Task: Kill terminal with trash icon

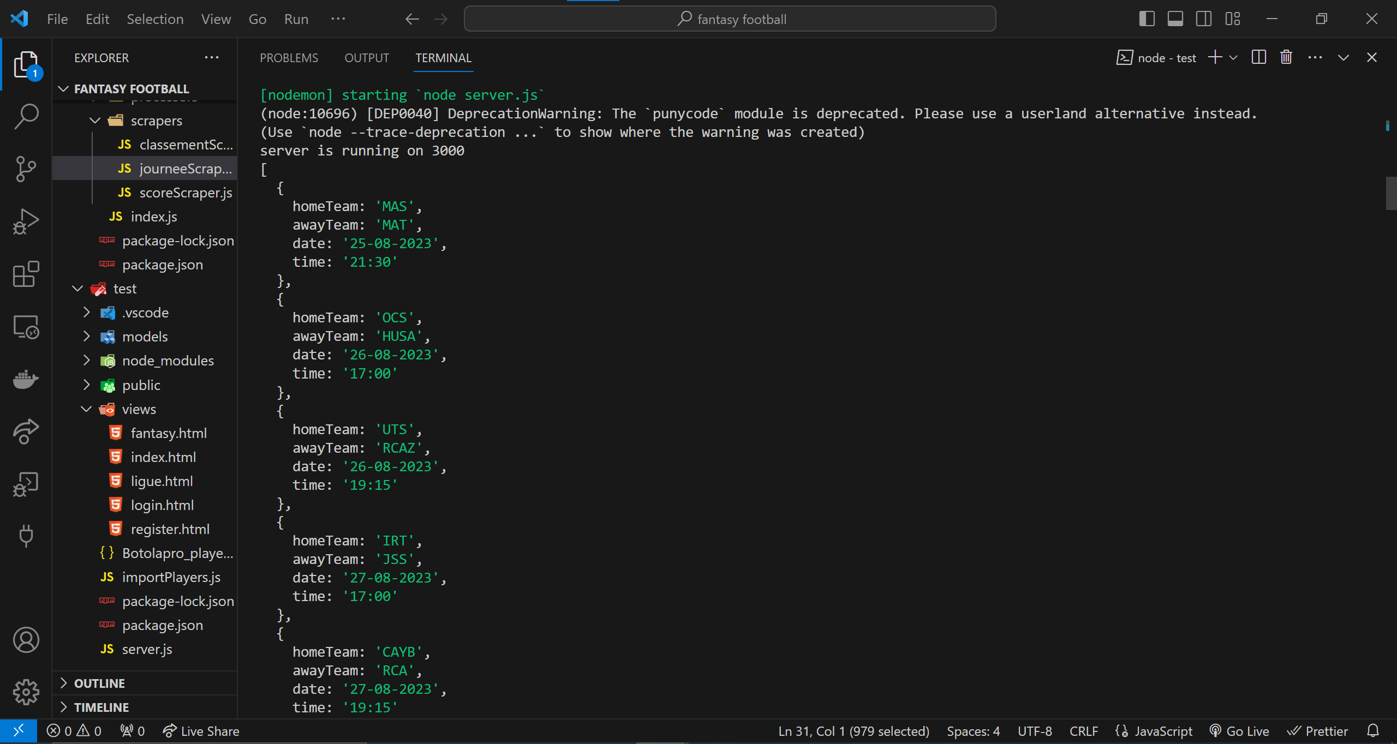Action: (1286, 57)
